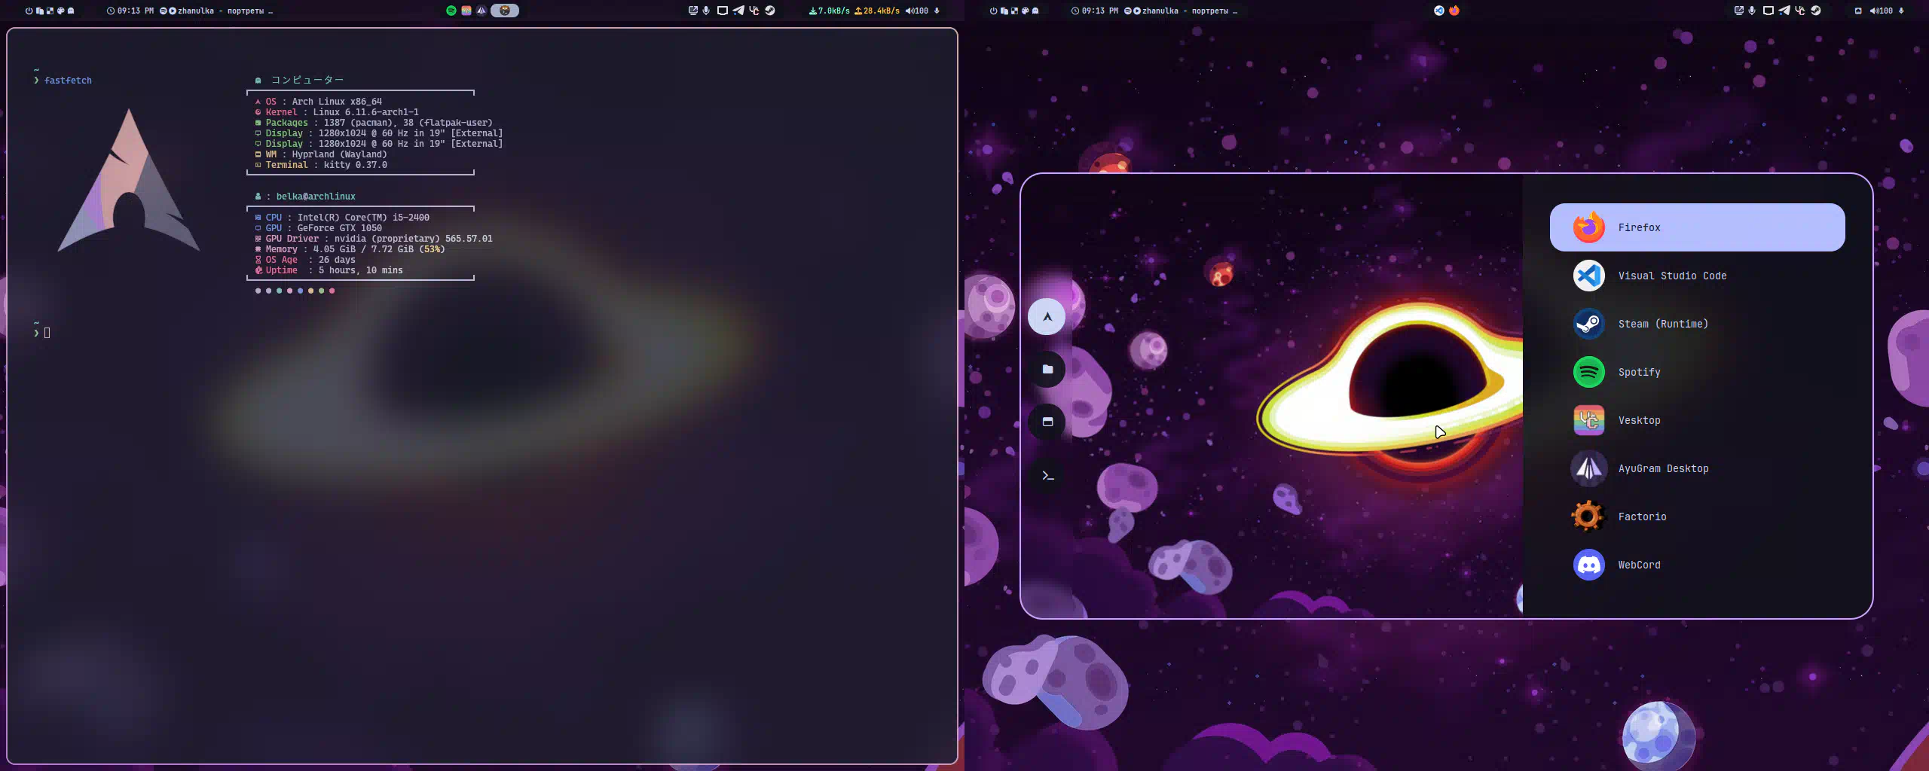Click the OS Age : 26 days line

point(305,260)
